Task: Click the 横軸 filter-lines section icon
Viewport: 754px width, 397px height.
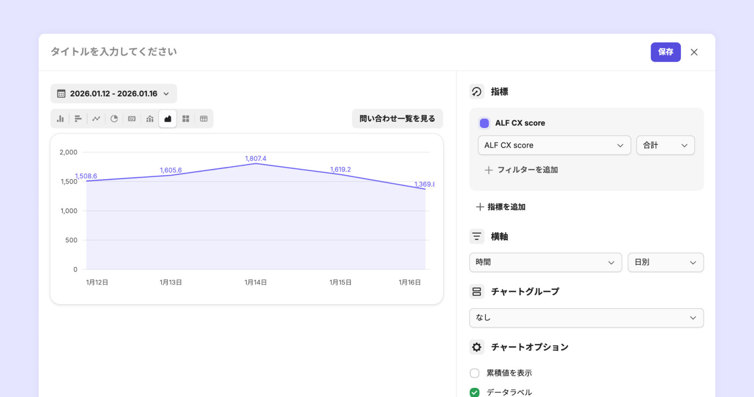Action: [477, 237]
